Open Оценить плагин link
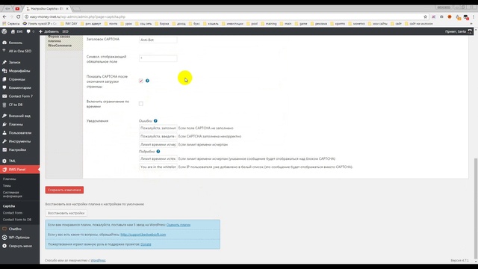Screen dimensions: 478x269 tap(179, 225)
